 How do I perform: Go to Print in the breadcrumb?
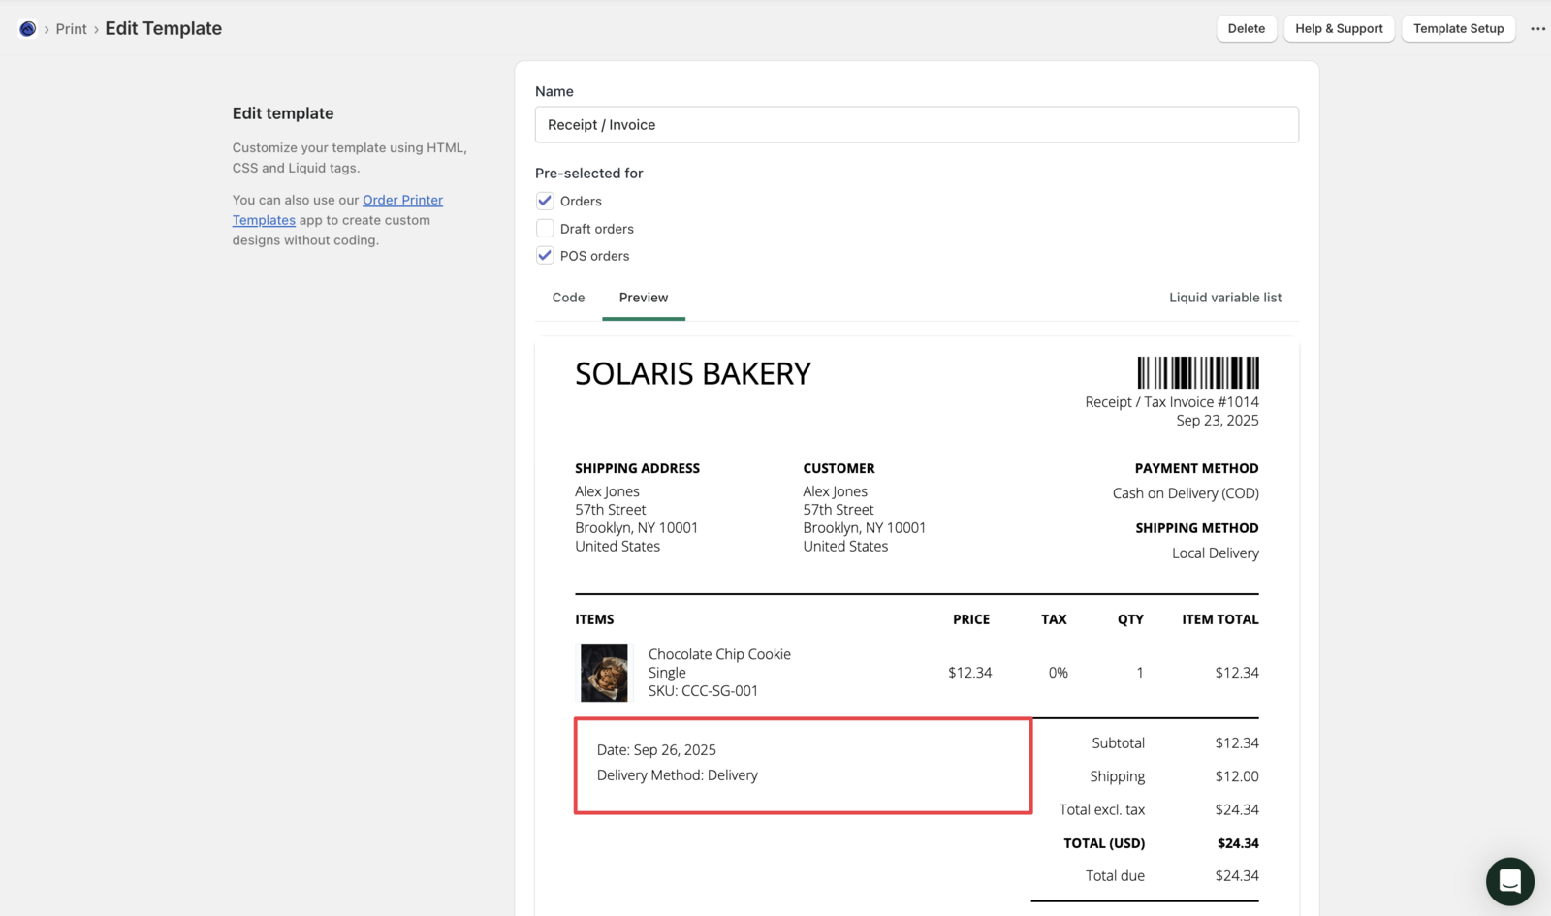[x=72, y=29]
